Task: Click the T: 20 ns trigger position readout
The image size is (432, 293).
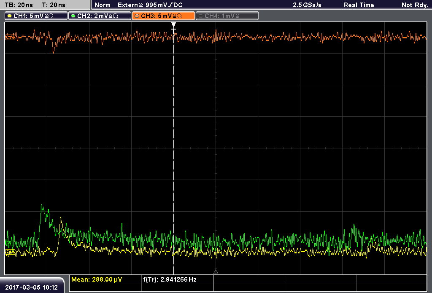Action: tap(54, 5)
